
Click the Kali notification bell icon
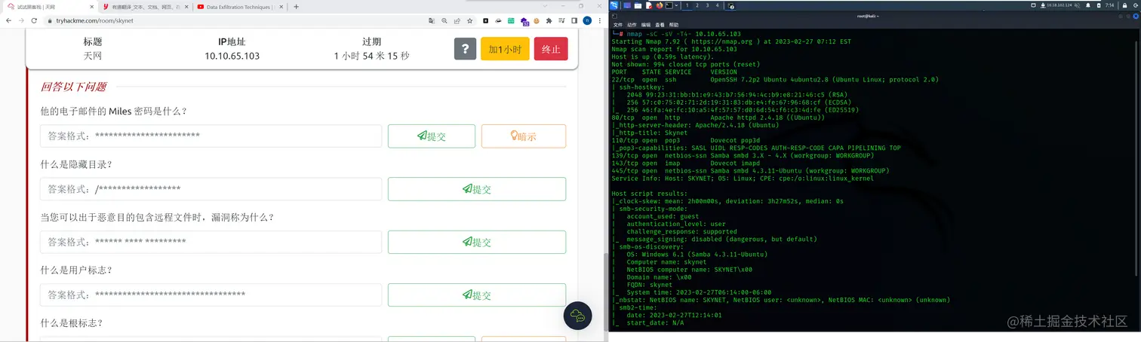pyautogui.click(x=1088, y=5)
